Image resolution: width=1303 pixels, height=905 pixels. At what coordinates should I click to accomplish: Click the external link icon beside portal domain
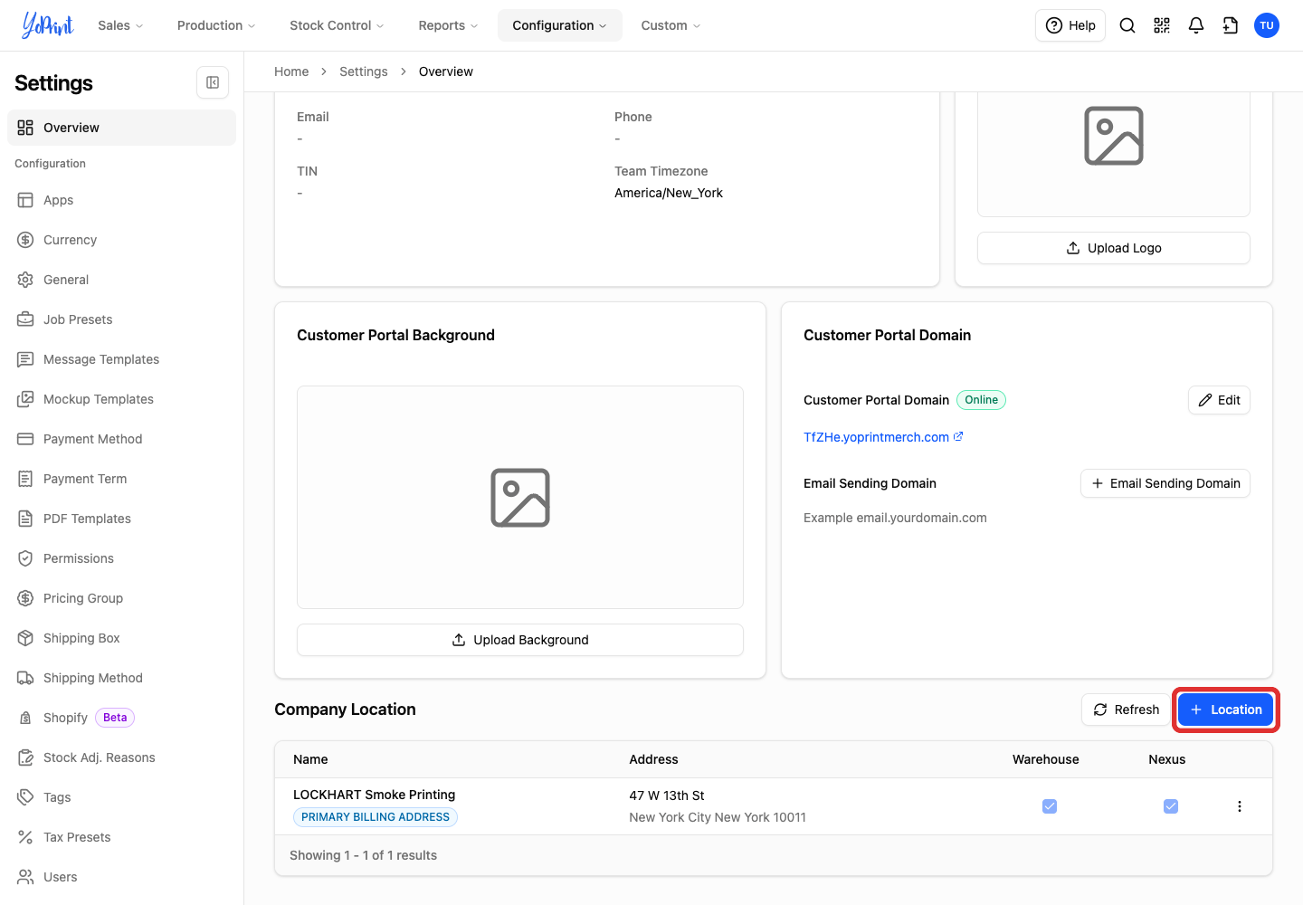click(x=958, y=436)
